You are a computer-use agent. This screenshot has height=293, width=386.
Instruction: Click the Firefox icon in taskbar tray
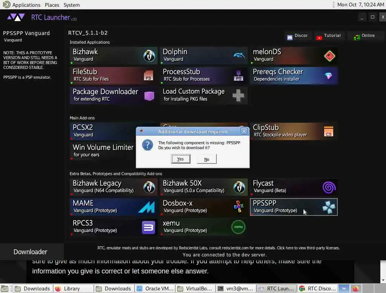point(356,288)
